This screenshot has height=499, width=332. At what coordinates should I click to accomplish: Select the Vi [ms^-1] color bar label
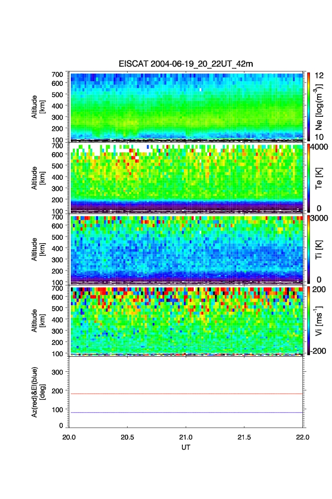pos(320,320)
